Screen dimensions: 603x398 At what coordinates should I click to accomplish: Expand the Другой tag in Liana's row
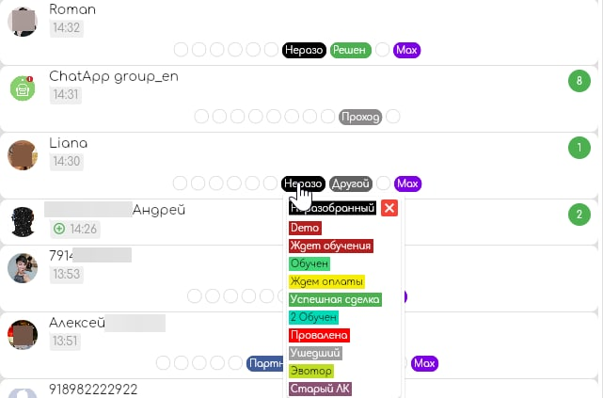[x=351, y=183]
